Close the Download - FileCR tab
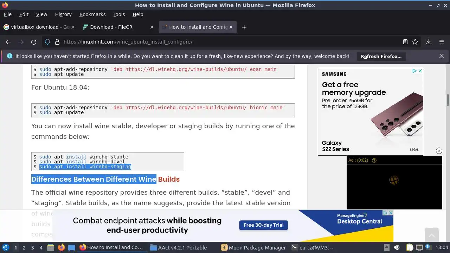The image size is (450, 253). click(x=152, y=27)
